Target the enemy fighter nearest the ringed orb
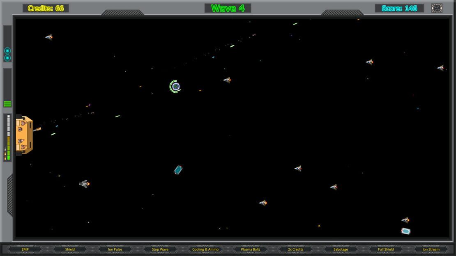Viewport: 456px width, 256px height. pos(227,80)
